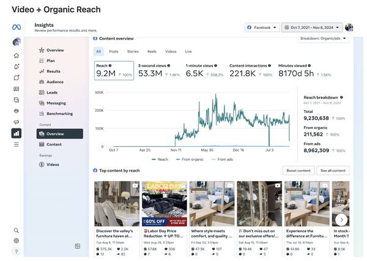Toggle the From organic legend entry
Viewport: 367px width, 261px height.
pos(190,160)
